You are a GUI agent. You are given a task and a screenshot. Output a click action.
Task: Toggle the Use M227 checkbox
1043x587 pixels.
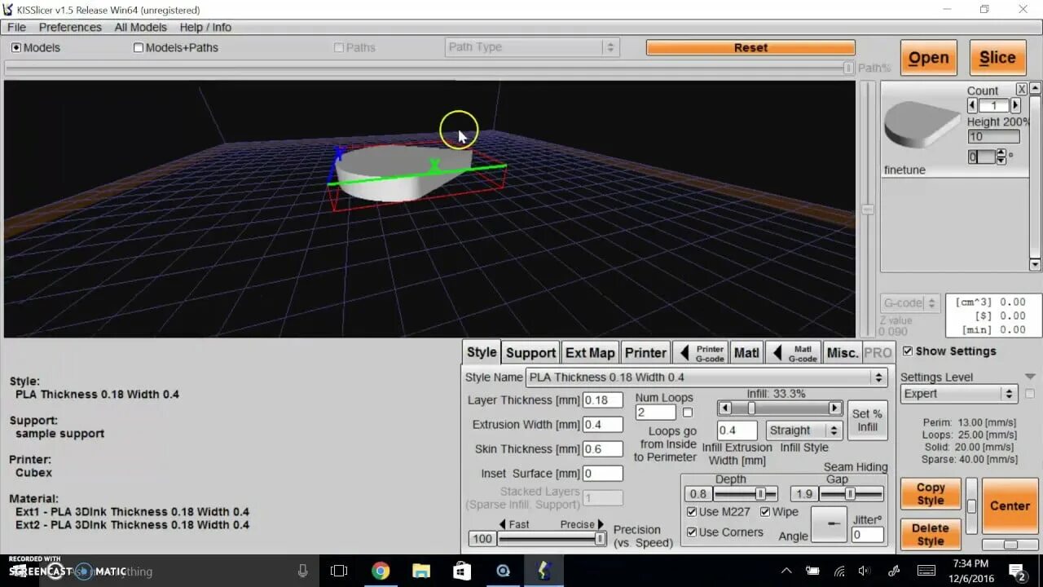(x=692, y=512)
